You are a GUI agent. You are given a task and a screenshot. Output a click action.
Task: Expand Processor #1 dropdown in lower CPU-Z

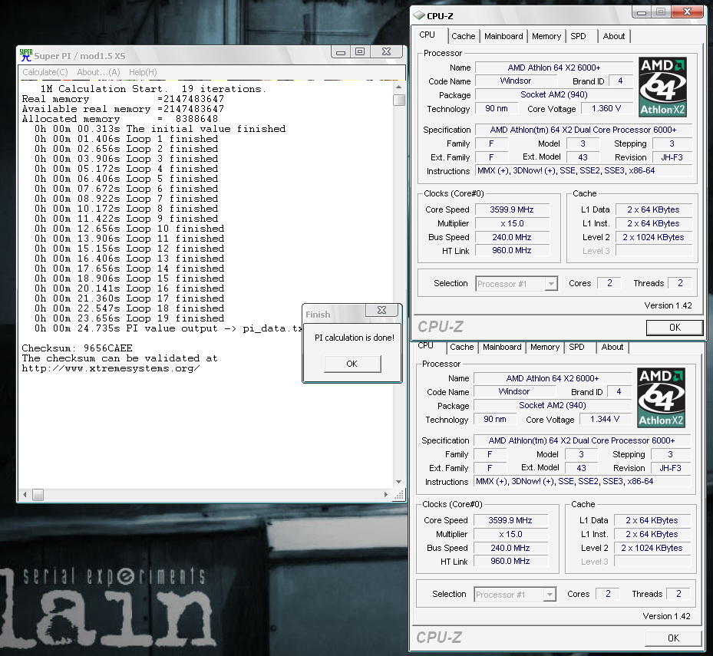[x=550, y=594]
